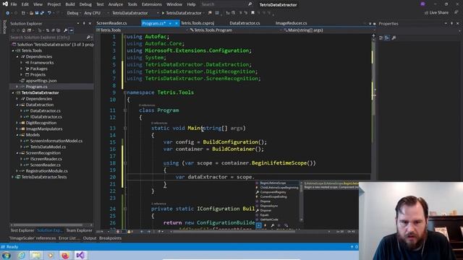This screenshot has width=463, height=260.
Task: Click the Live Share button
Action: coord(436,13)
